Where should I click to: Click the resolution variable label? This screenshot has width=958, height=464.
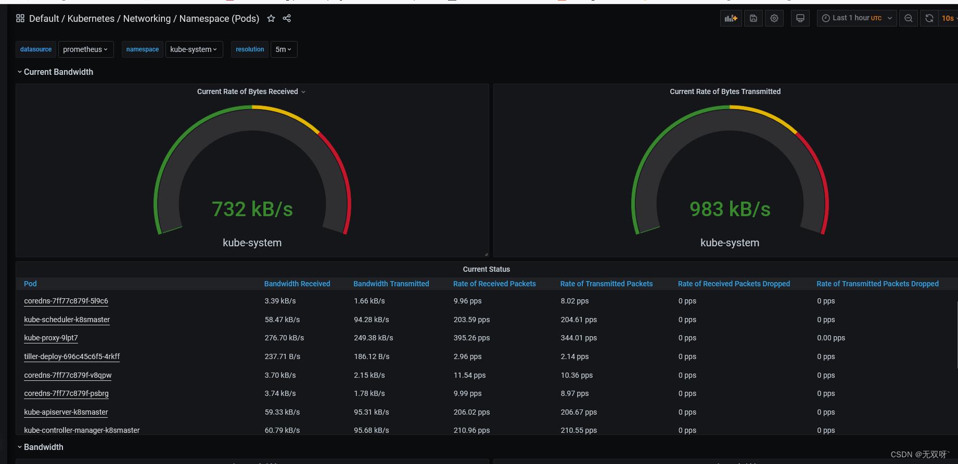click(250, 49)
